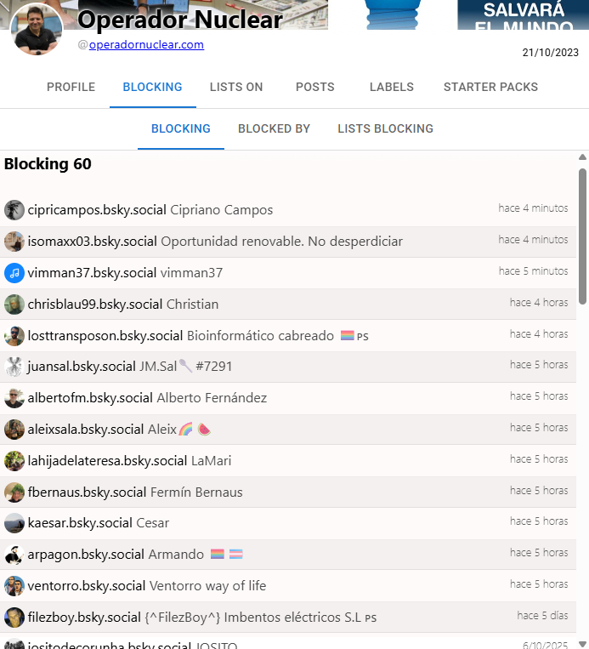Click the filezboy.bsky.social avatar icon
Image resolution: width=589 pixels, height=649 pixels.
tap(14, 618)
